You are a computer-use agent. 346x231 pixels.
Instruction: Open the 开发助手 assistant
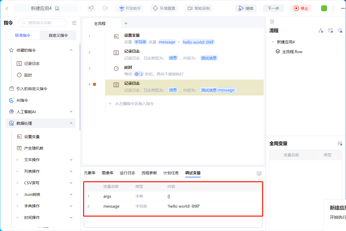pyautogui.click(x=130, y=8)
